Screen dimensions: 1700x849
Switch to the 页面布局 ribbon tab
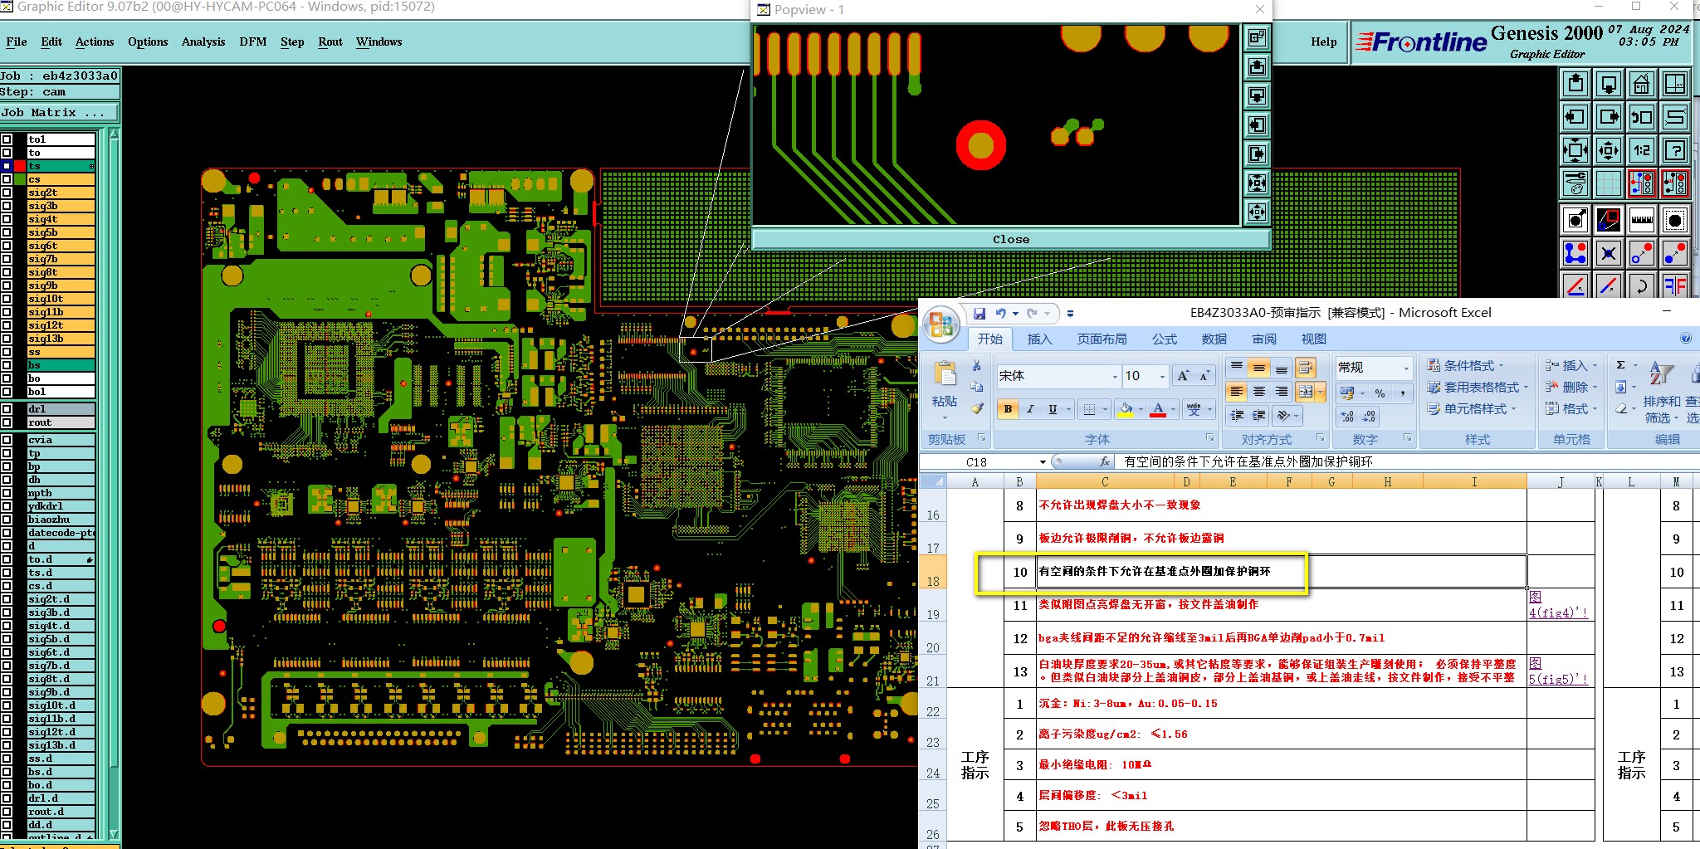click(x=1102, y=339)
